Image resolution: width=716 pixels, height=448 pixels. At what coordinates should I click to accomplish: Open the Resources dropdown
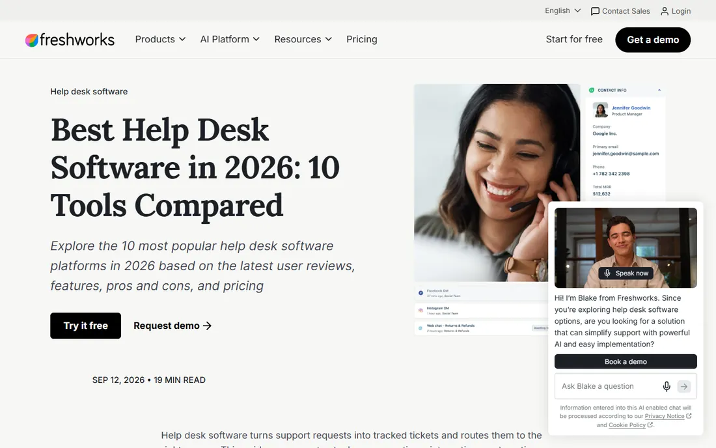pos(303,39)
